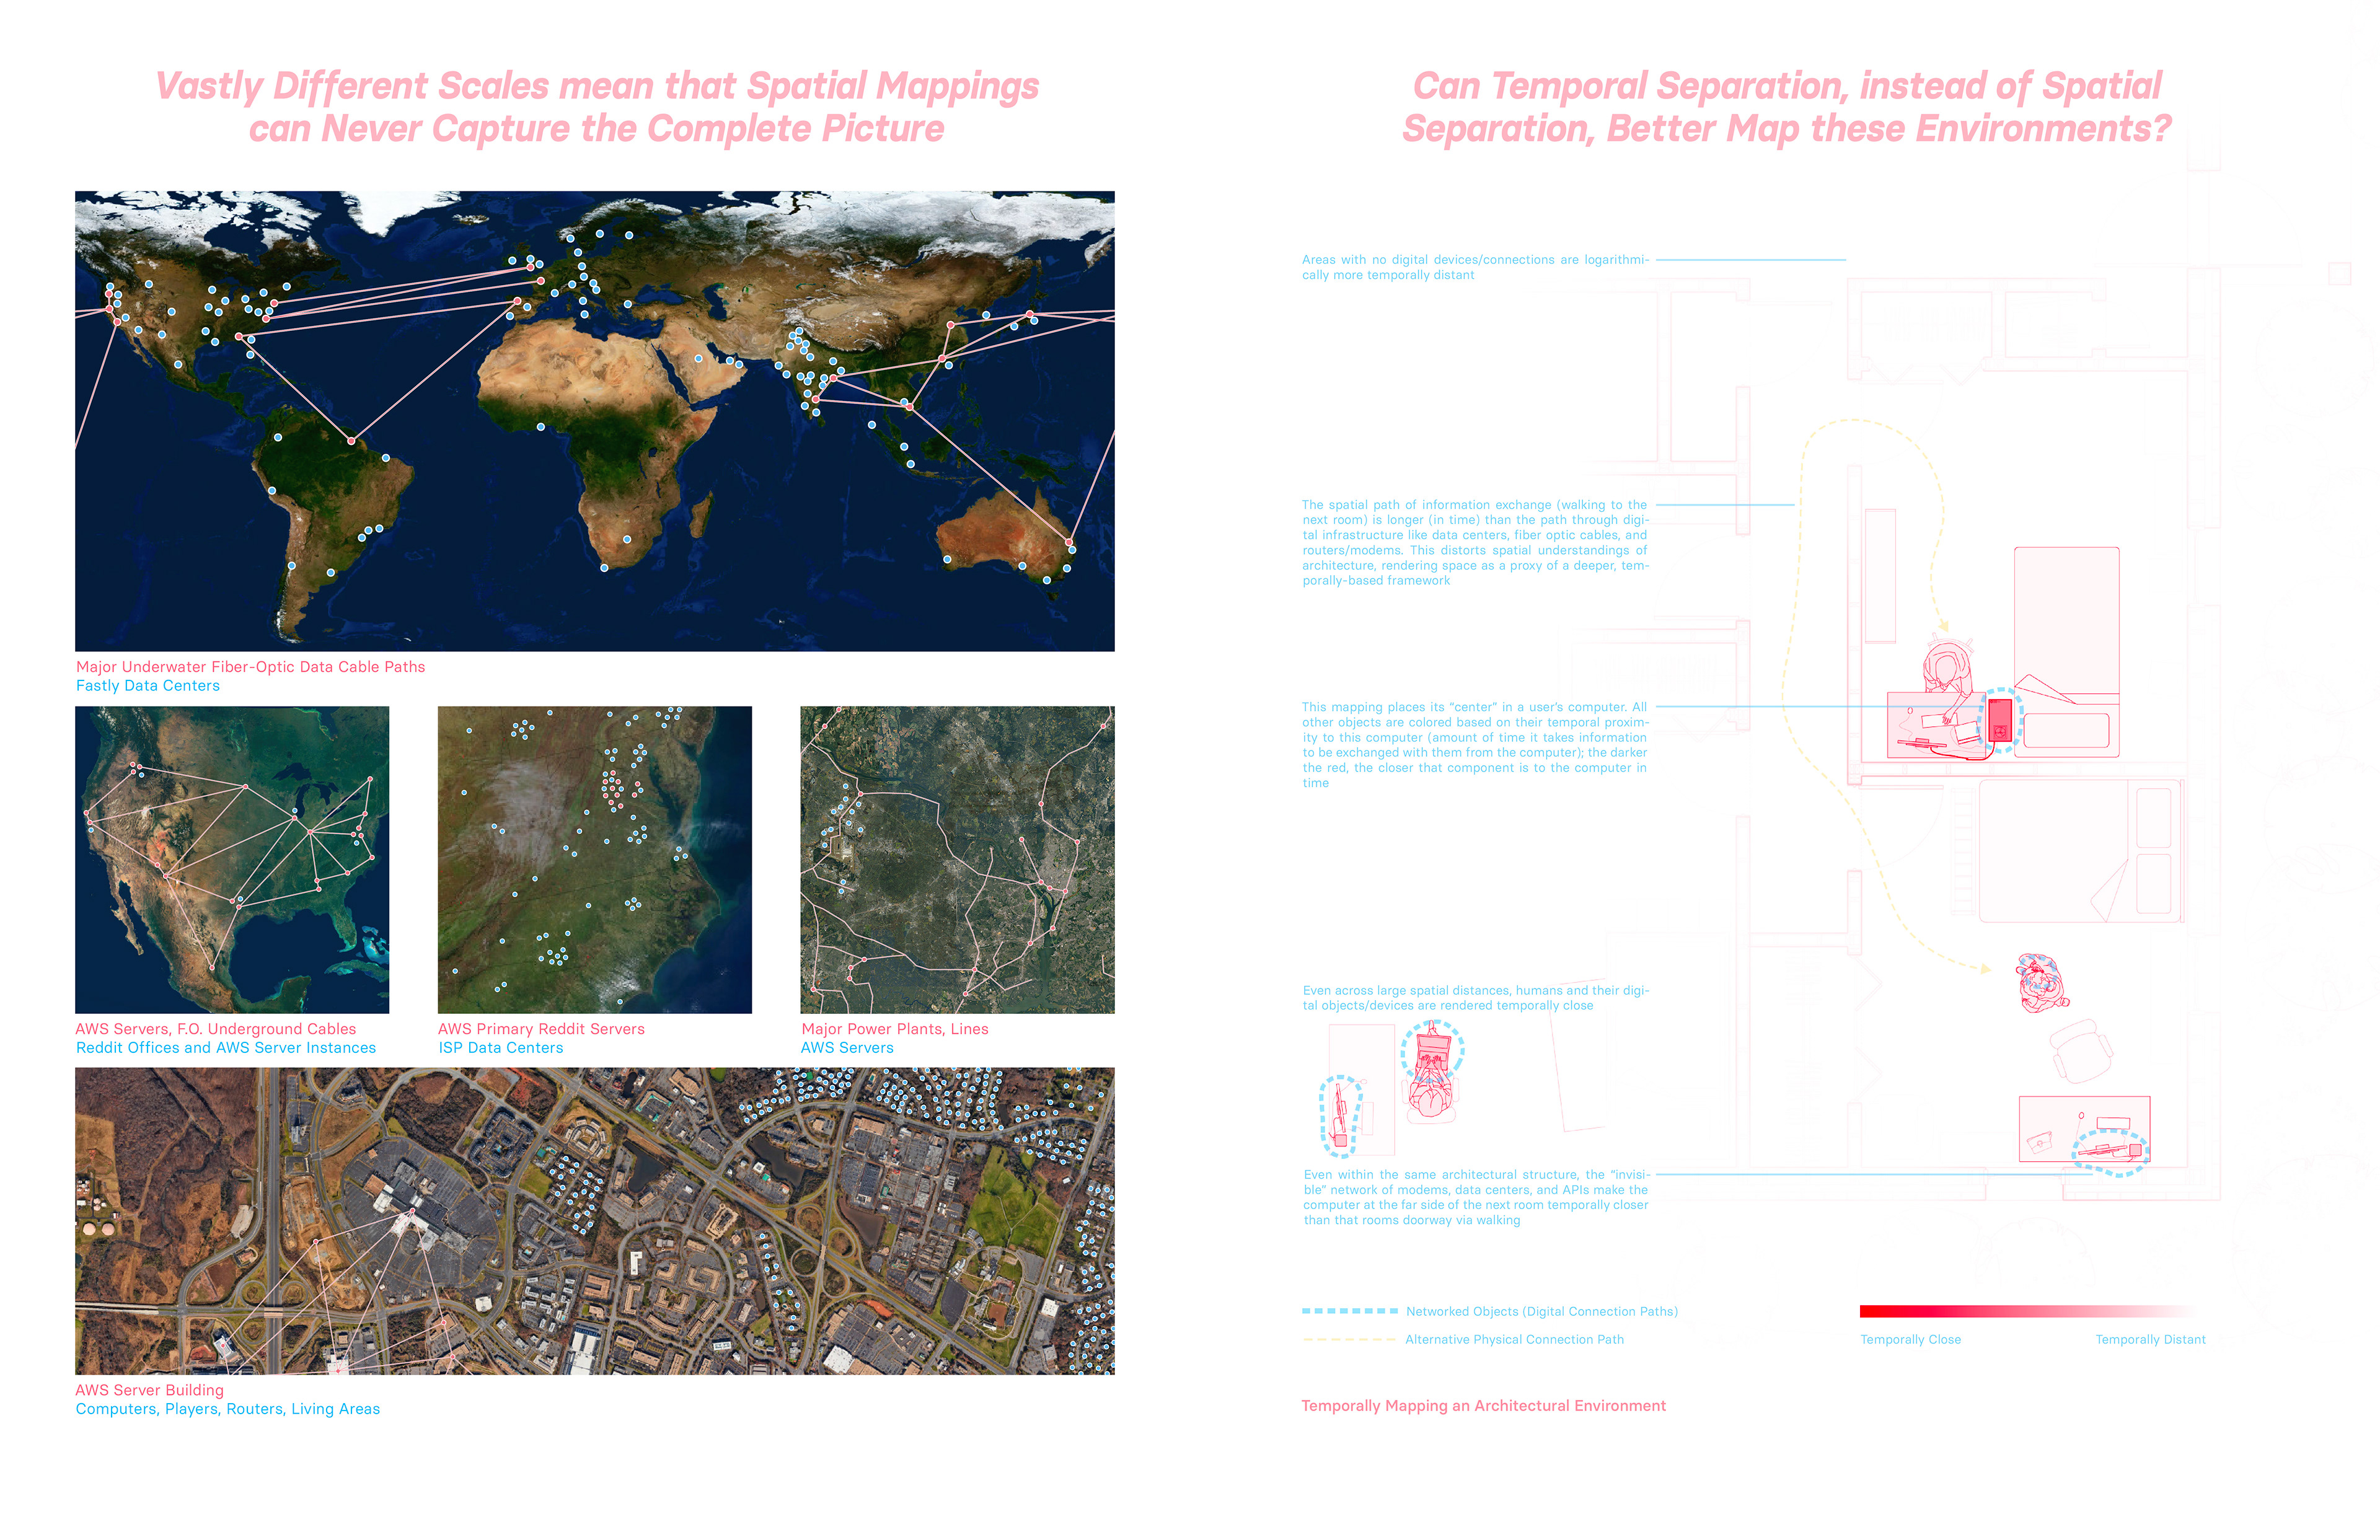
Task: Click the 'Major Underwater Fiber-Optic Data Cable Paths' caption
Action: [x=250, y=667]
